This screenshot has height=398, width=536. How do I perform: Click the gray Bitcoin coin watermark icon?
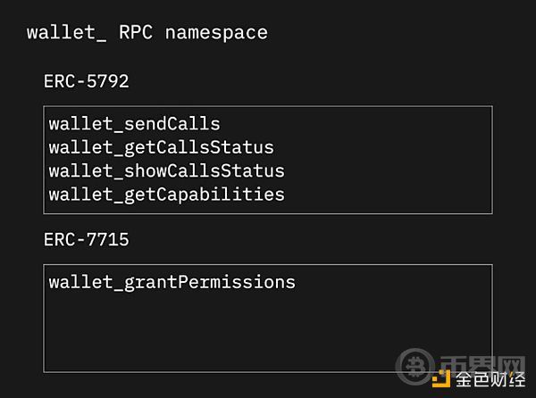(415, 367)
